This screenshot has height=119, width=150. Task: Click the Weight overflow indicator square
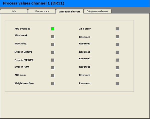[x=53, y=83]
